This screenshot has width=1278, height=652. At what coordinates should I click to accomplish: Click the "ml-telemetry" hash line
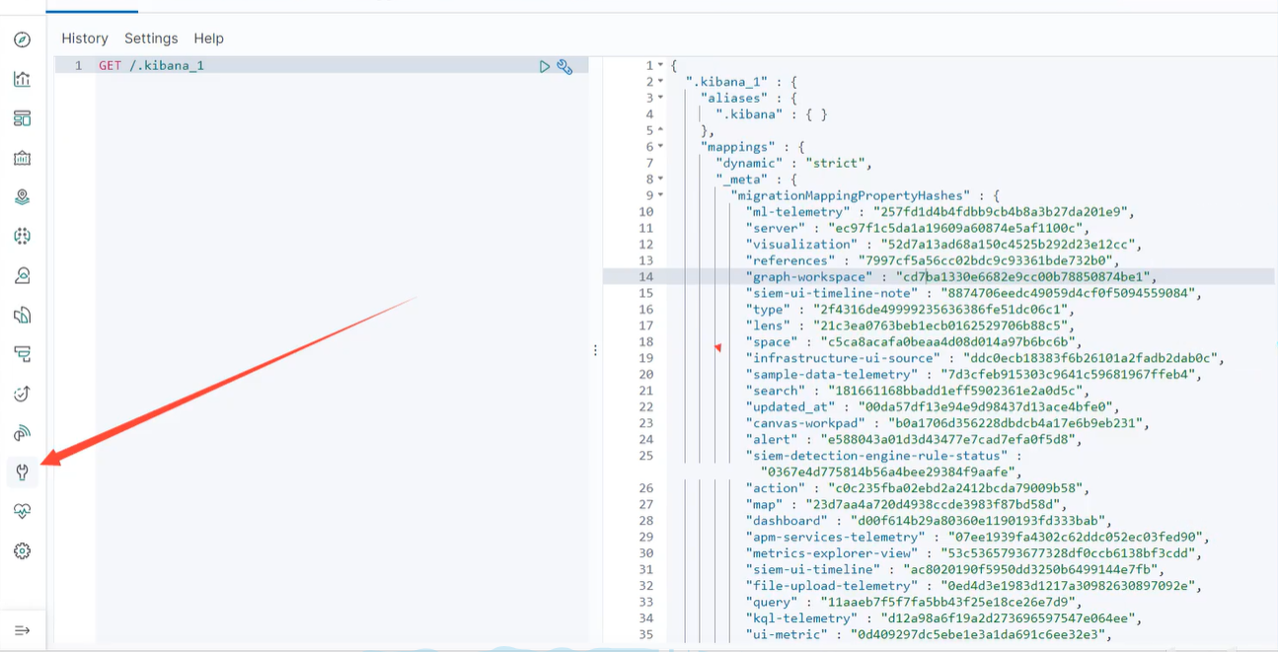coord(941,212)
